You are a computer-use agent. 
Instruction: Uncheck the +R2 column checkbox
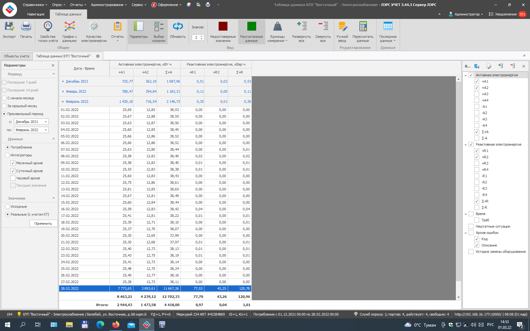coord(477,157)
